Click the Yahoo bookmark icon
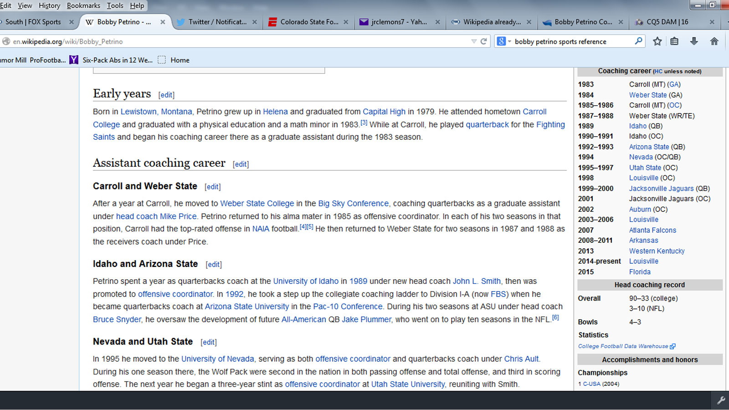 (74, 60)
